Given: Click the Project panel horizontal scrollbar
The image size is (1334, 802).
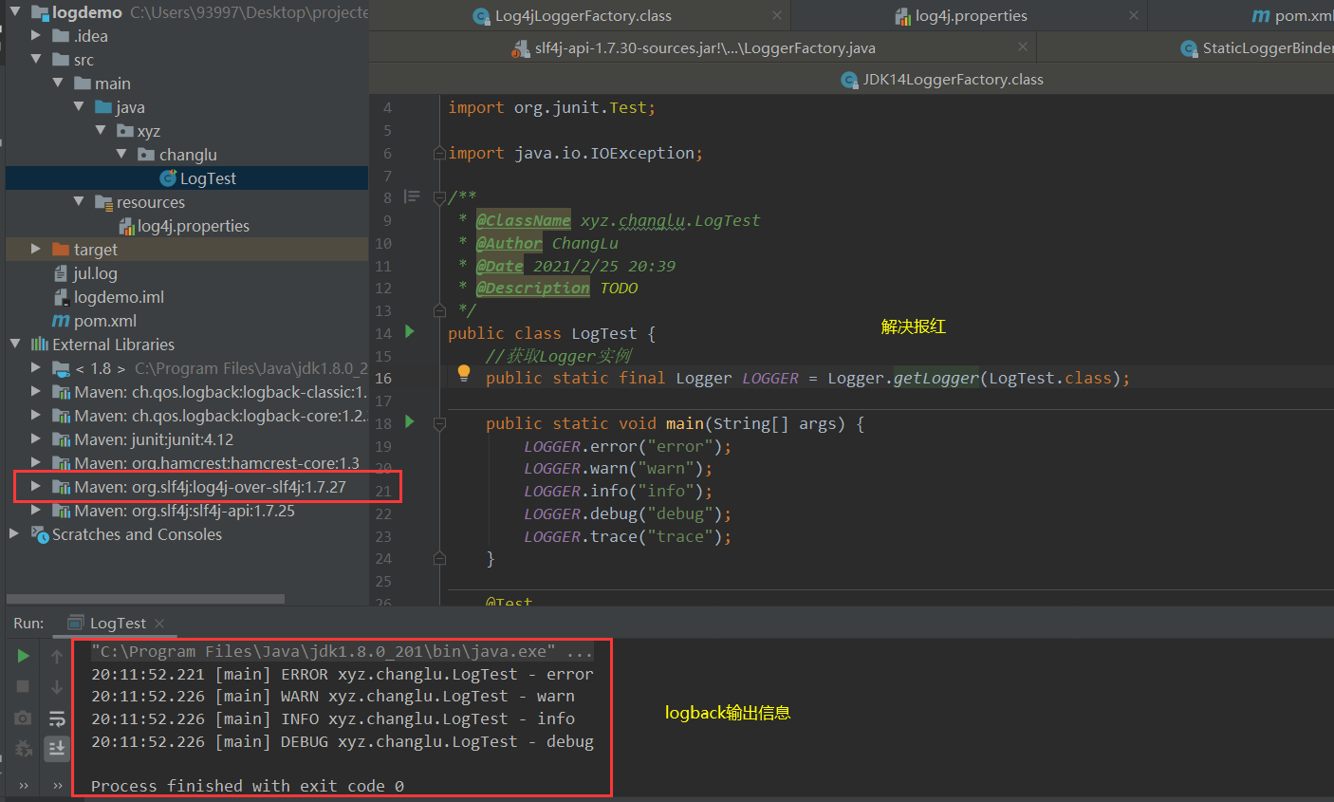Looking at the screenshot, I should [145, 599].
